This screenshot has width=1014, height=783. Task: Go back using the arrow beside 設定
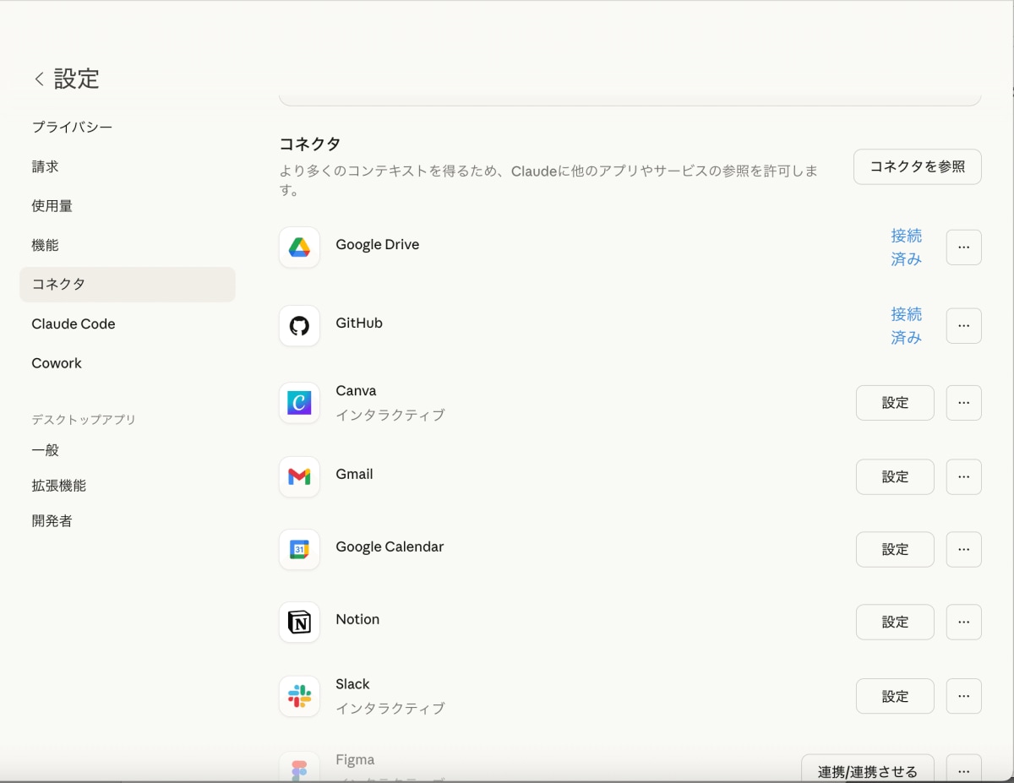(39, 79)
